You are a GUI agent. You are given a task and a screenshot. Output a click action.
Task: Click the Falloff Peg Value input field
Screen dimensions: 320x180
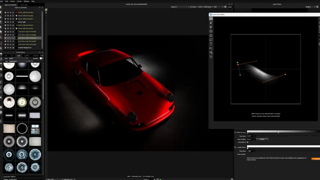(x=250, y=136)
